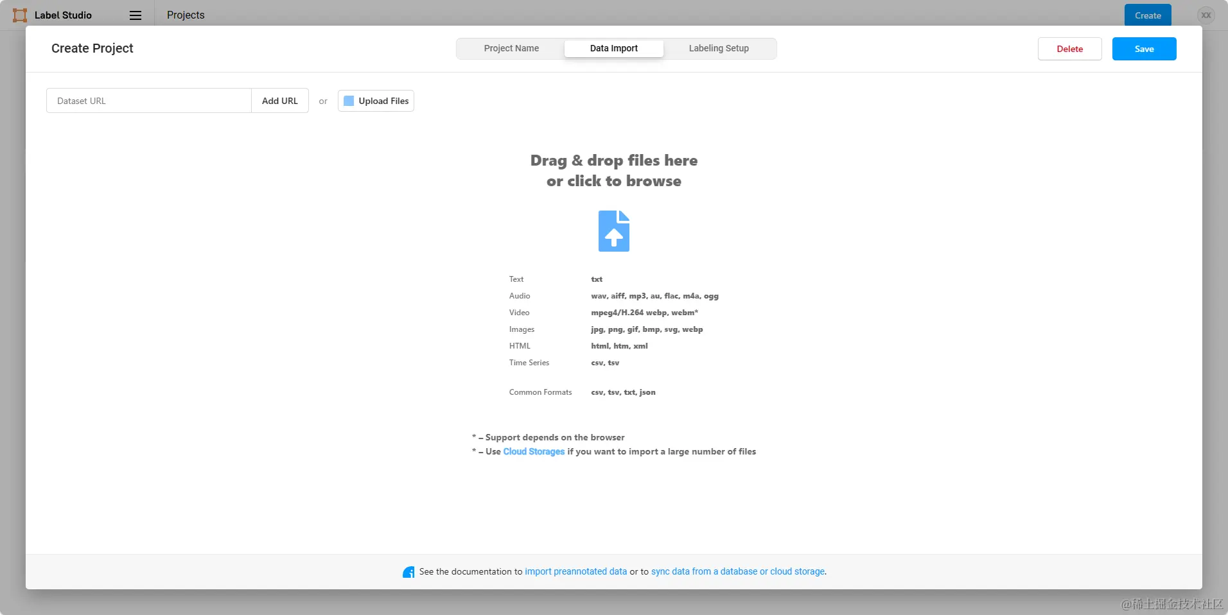Click the Create button in the header

point(1148,15)
